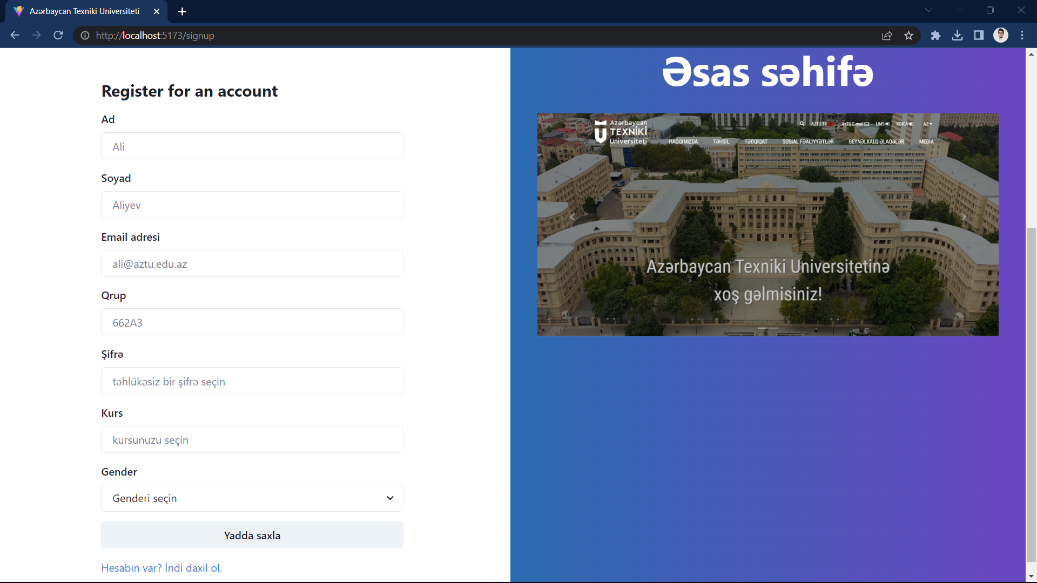Click the university homepage preview image

[767, 224]
